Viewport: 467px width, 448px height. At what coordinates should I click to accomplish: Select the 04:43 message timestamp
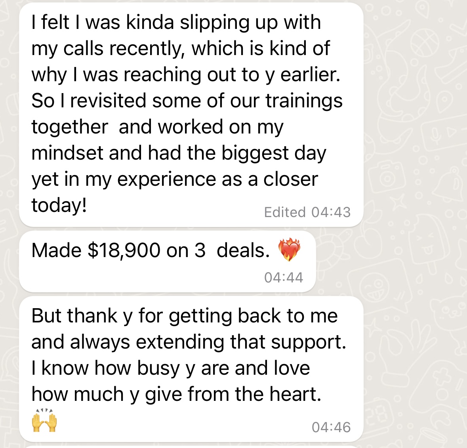click(331, 212)
